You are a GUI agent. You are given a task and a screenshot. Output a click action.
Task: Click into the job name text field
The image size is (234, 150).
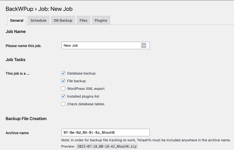coord(101,45)
